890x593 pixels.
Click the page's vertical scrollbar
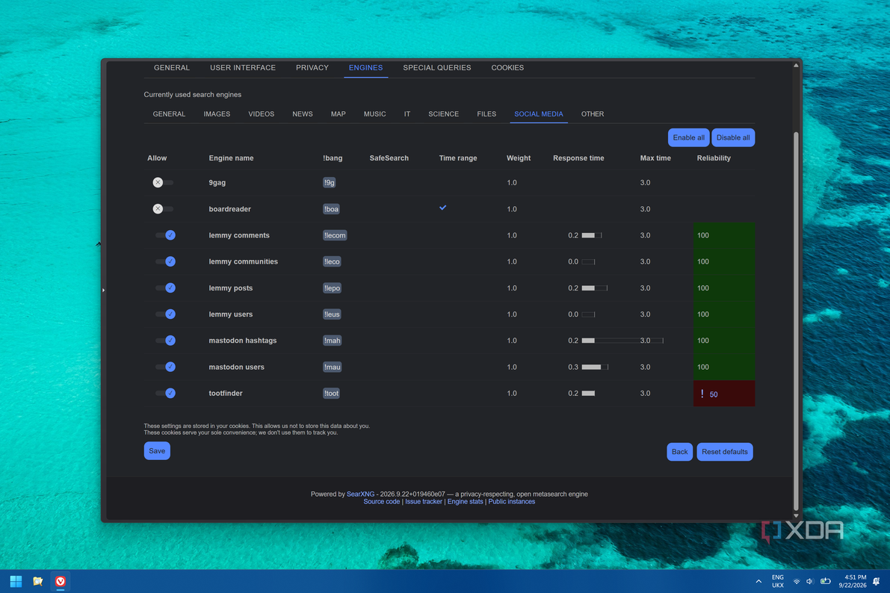click(x=796, y=321)
